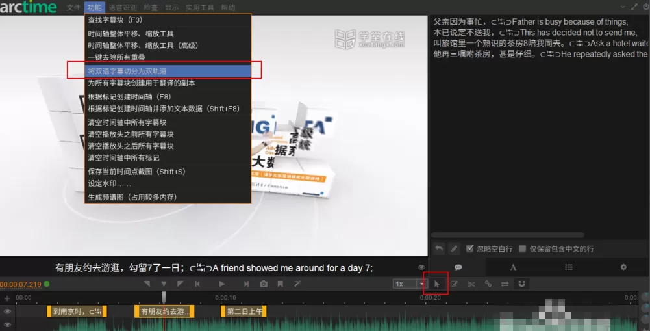This screenshot has width=650, height=331.
Task: Click the fullscreen expand icon at top right
Action: click(634, 7)
